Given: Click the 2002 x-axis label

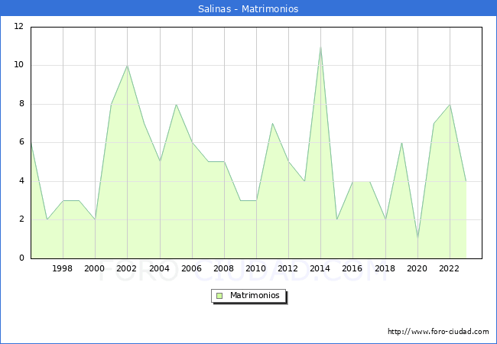Looking at the screenshot, I should pos(126,268).
